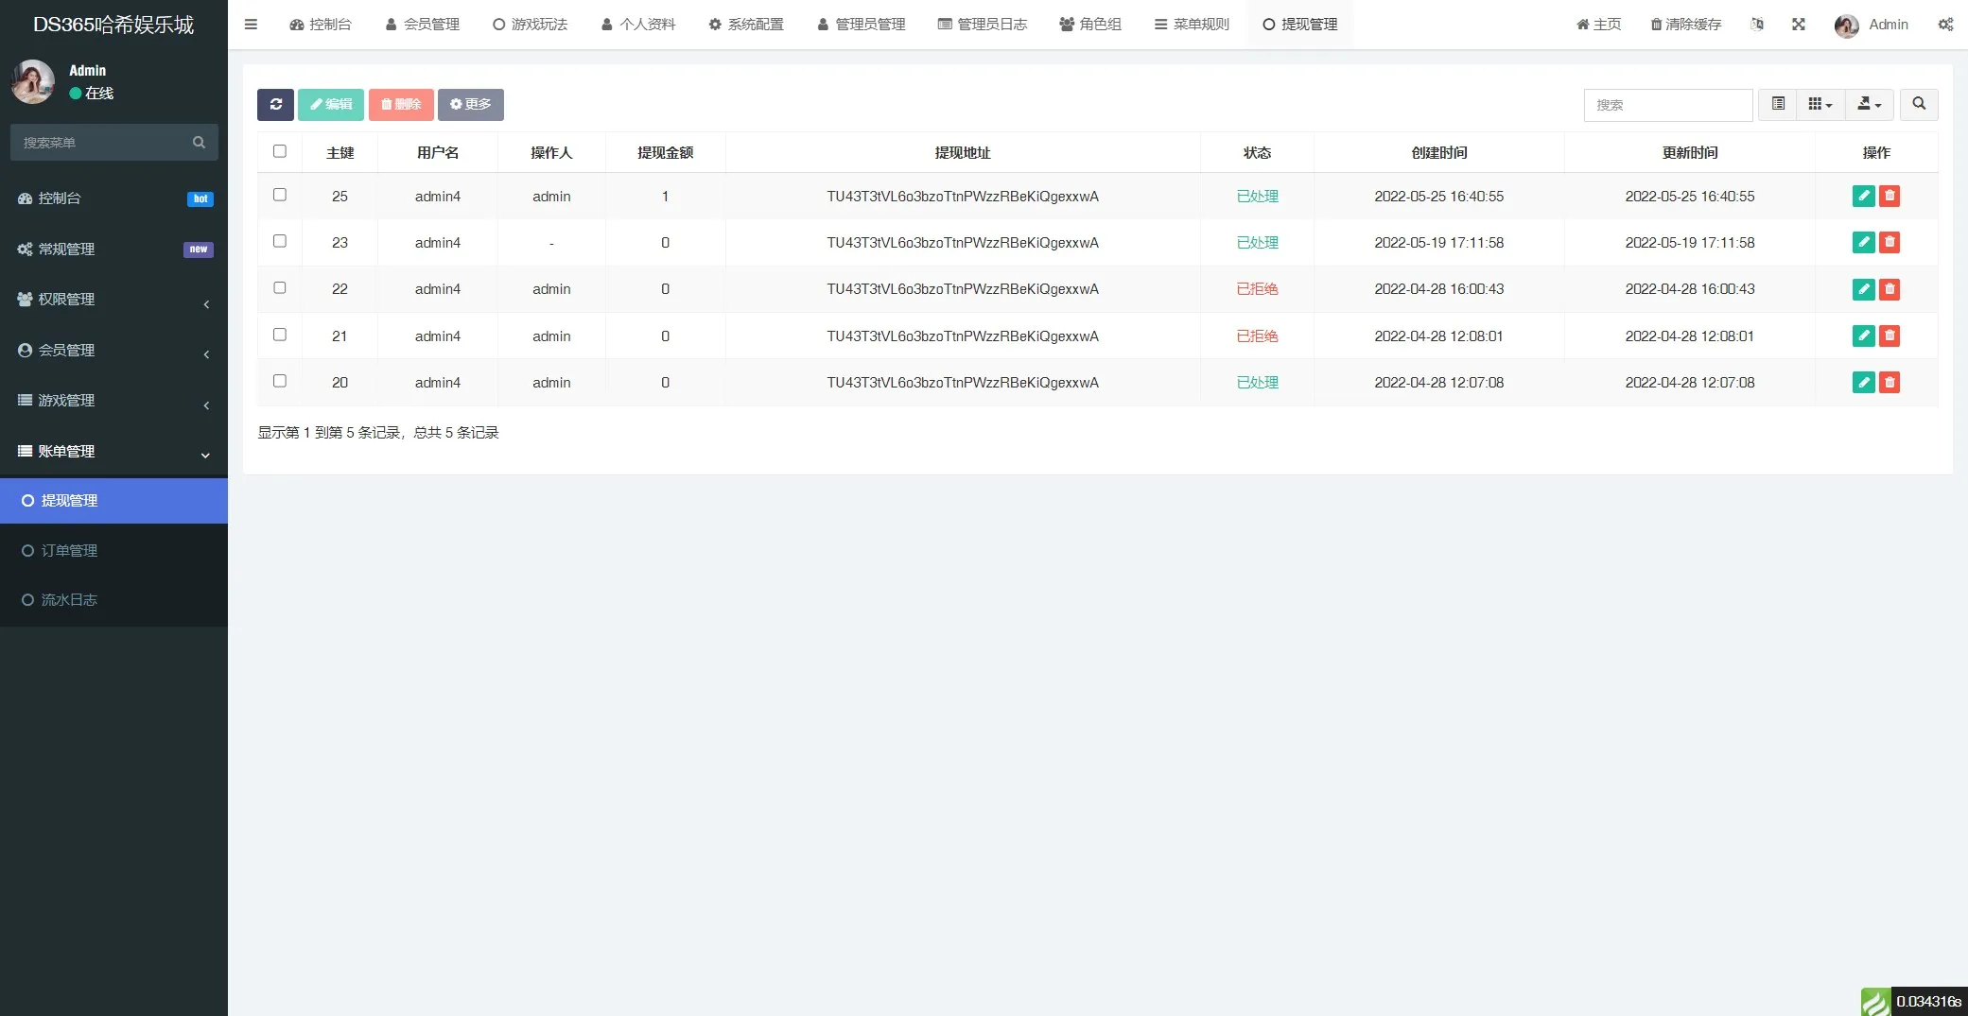Open the export dropdown button

(x=1869, y=104)
